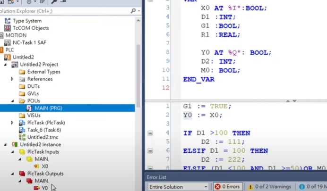Collapse the POUs folder
This screenshot has height=191, width=327.
point(12,101)
